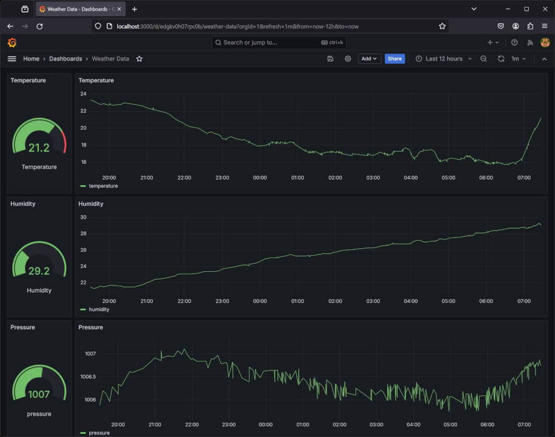Image resolution: width=555 pixels, height=437 pixels.
Task: Close the Weather Data browser tab
Action: pos(119,9)
